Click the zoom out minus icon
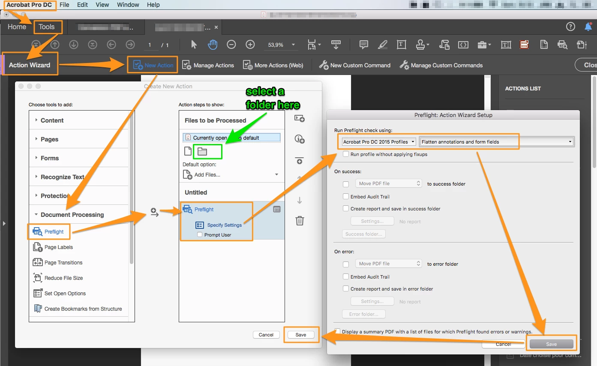This screenshot has height=366, width=597. [x=231, y=45]
